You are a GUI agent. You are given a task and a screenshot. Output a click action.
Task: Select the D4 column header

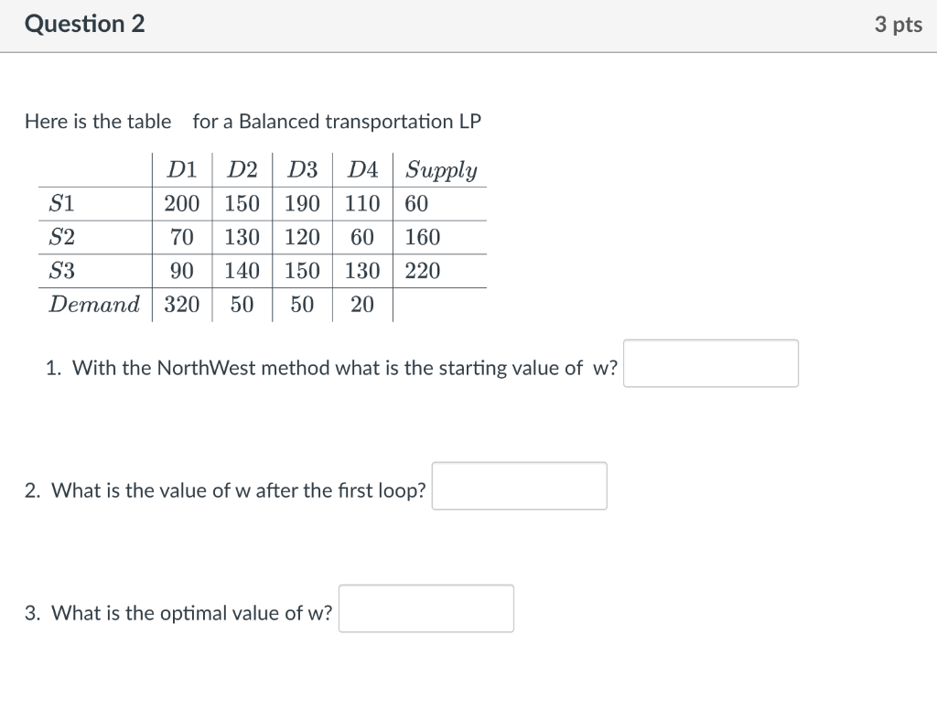tap(361, 169)
